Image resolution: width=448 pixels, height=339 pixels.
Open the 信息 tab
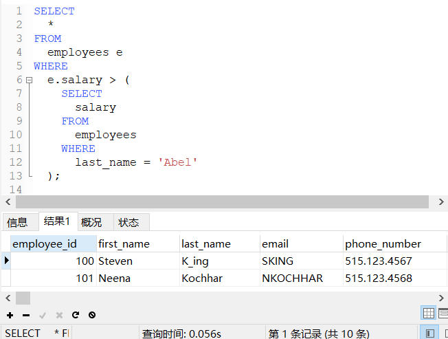click(17, 222)
